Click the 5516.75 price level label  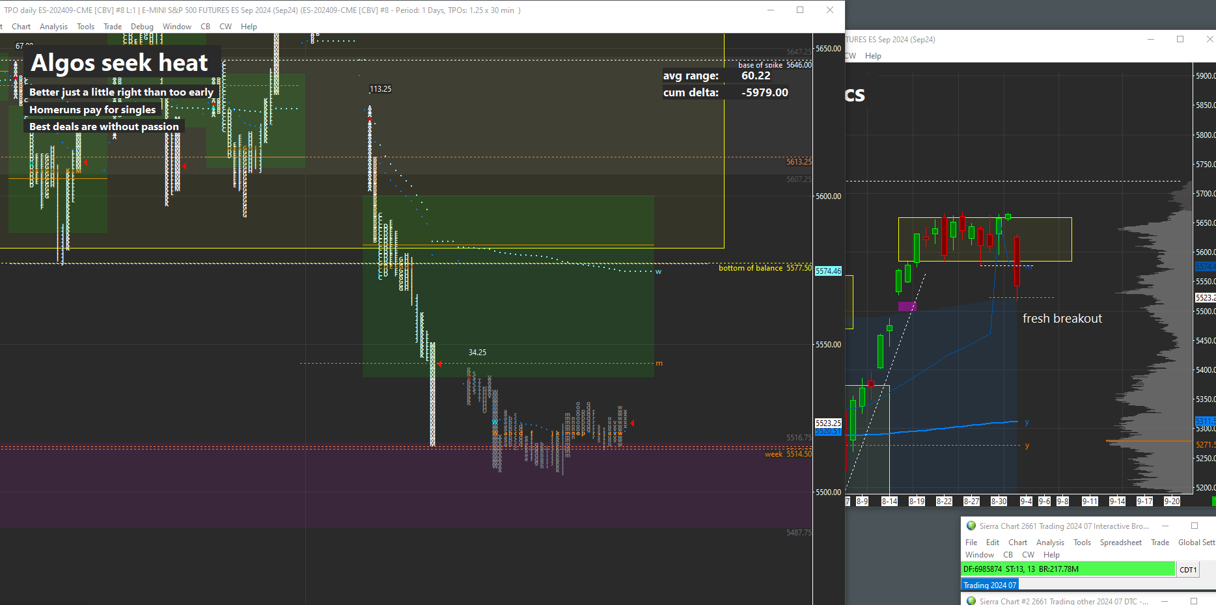point(799,438)
